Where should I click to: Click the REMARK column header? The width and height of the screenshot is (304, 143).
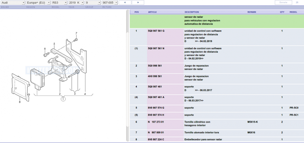pyautogui.click(x=252, y=12)
